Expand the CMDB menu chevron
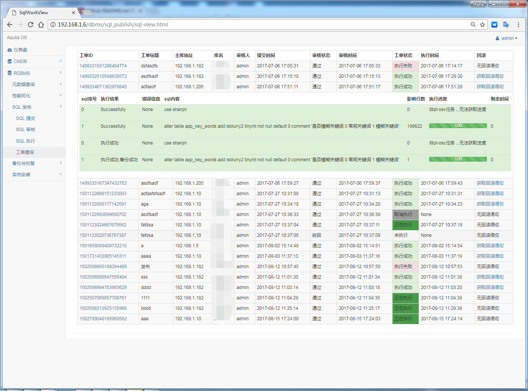528x391 pixels. click(60, 61)
